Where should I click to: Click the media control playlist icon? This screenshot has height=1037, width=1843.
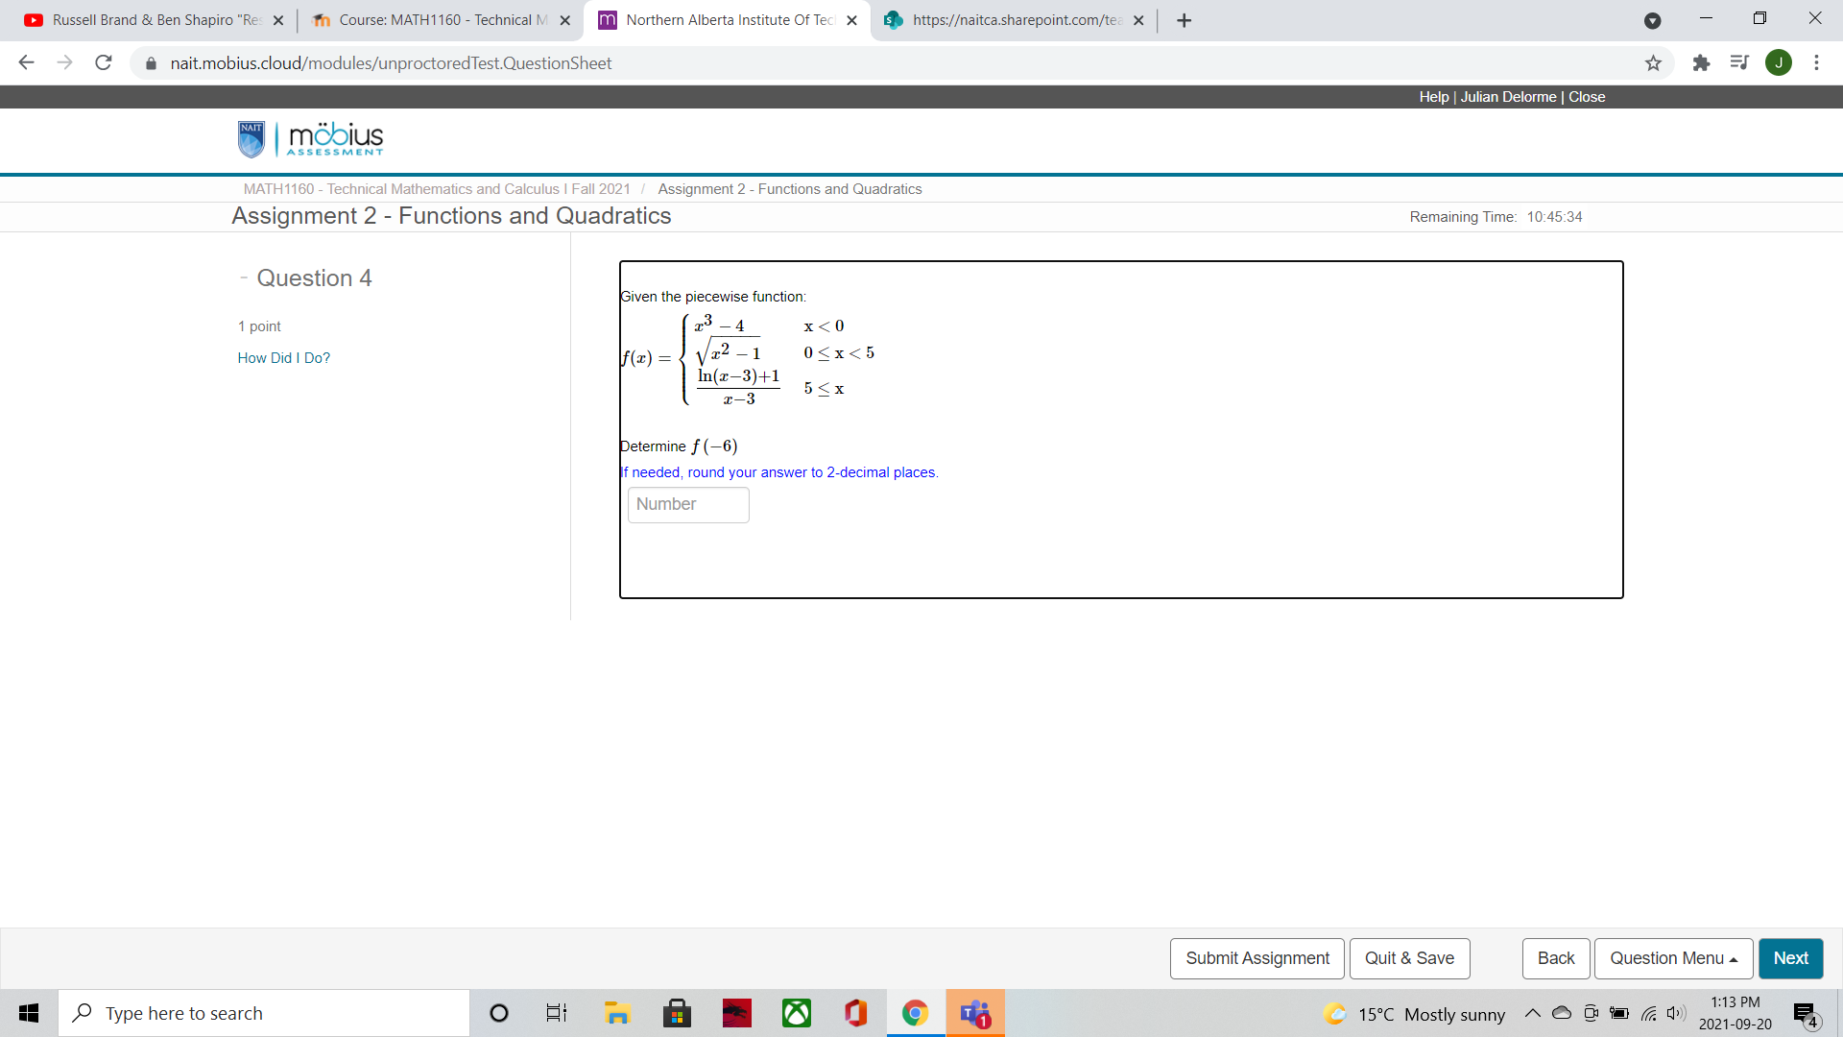click(1738, 63)
